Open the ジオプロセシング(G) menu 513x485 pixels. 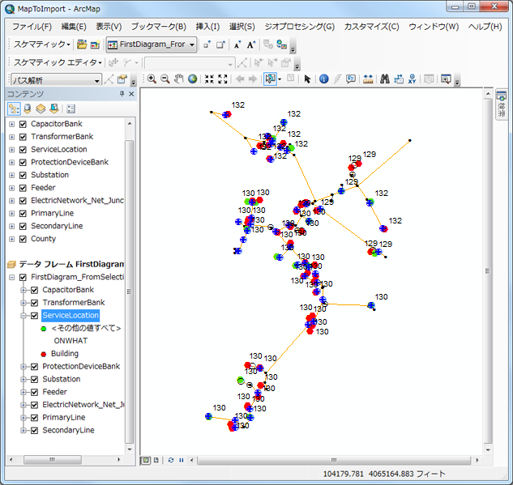pyautogui.click(x=300, y=27)
